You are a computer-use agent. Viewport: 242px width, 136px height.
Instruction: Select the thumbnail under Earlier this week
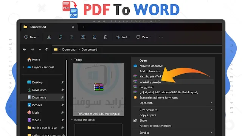pyautogui.click(x=98, y=130)
